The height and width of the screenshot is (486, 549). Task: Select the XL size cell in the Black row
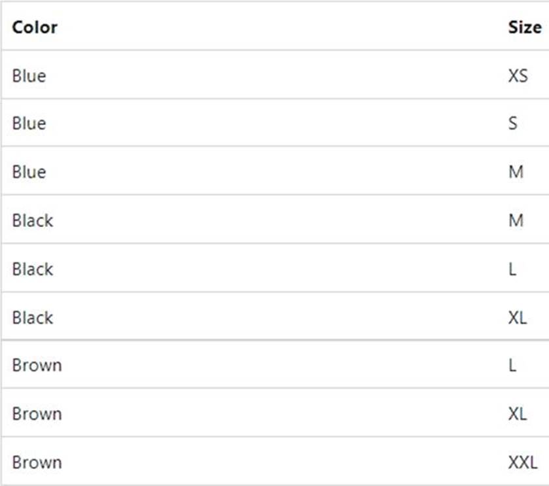[517, 317]
